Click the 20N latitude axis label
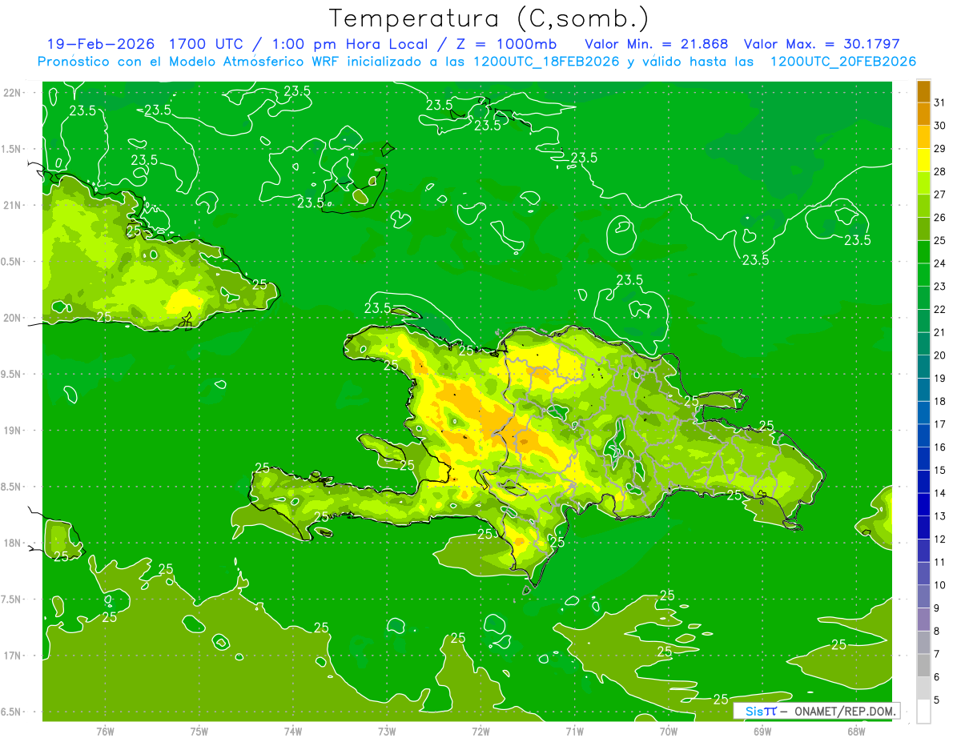Screen dimensions: 961x742 pyautogui.click(x=14, y=318)
